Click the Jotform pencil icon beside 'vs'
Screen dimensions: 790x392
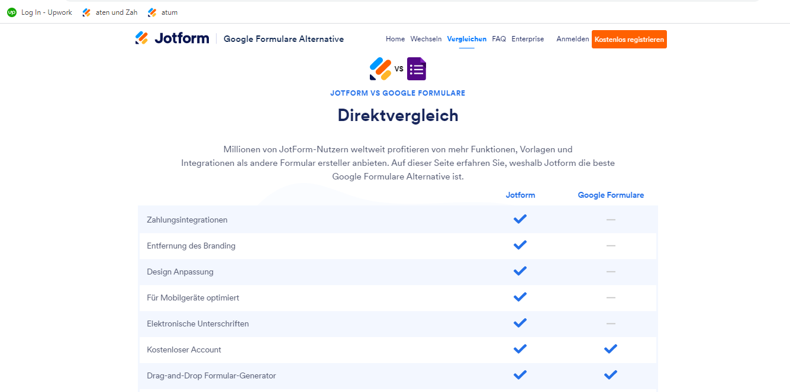[381, 69]
